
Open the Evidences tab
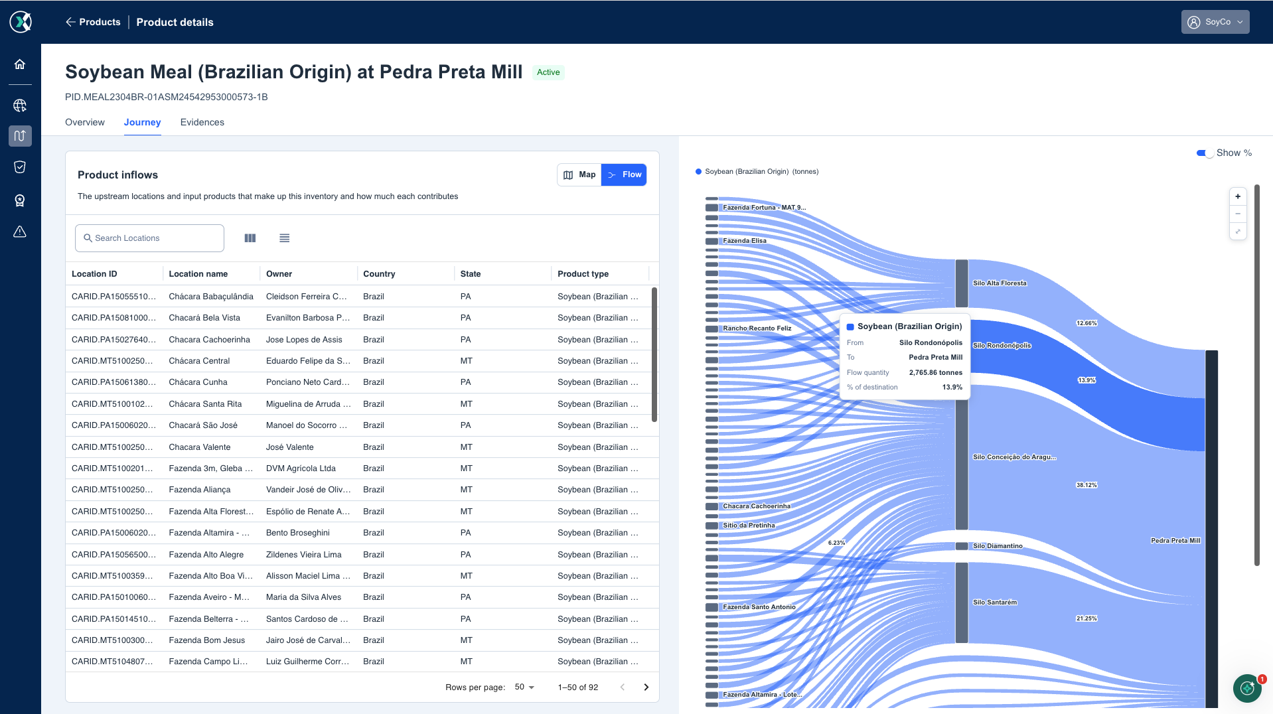202,122
